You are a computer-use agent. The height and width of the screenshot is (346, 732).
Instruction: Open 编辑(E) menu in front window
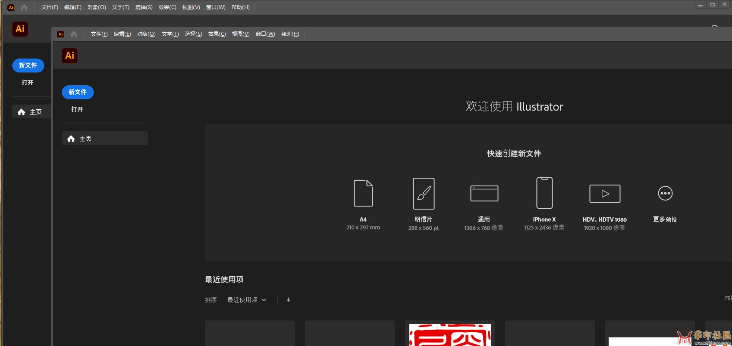tap(122, 34)
